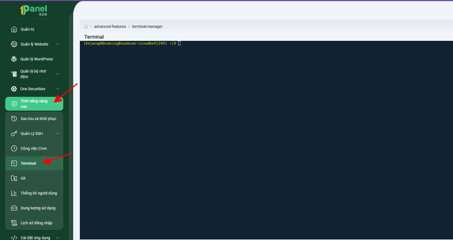Click the Thống kê người dùng chart icon

[14, 193]
